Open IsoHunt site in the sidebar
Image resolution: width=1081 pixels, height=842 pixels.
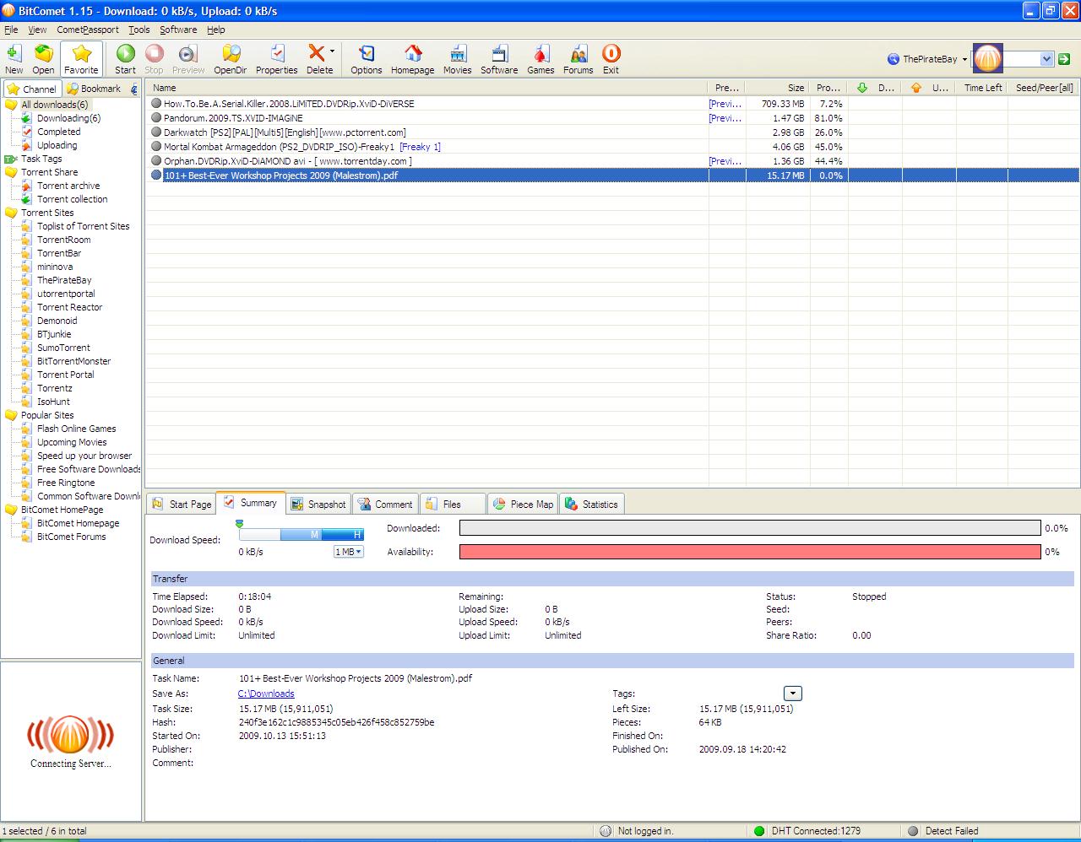pyautogui.click(x=53, y=402)
